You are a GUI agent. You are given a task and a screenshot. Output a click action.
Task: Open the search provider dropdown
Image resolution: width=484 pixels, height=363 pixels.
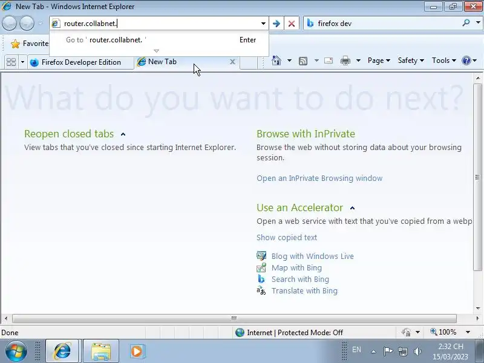click(478, 23)
